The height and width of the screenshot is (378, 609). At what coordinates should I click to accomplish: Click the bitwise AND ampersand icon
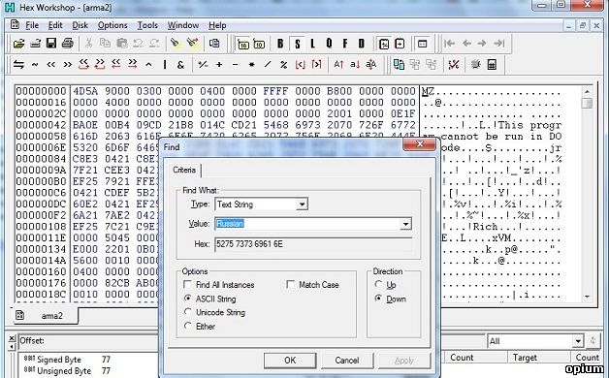tap(180, 65)
